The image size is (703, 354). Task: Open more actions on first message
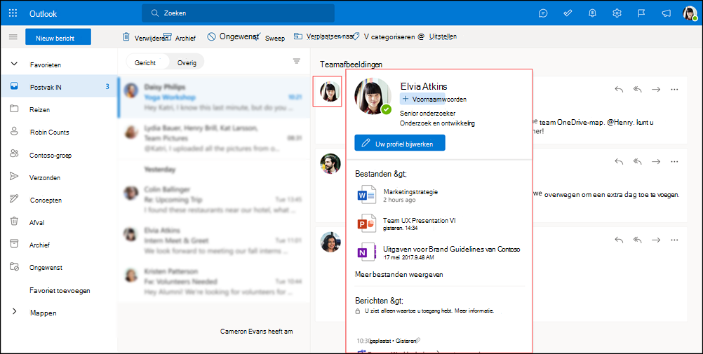coord(674,89)
